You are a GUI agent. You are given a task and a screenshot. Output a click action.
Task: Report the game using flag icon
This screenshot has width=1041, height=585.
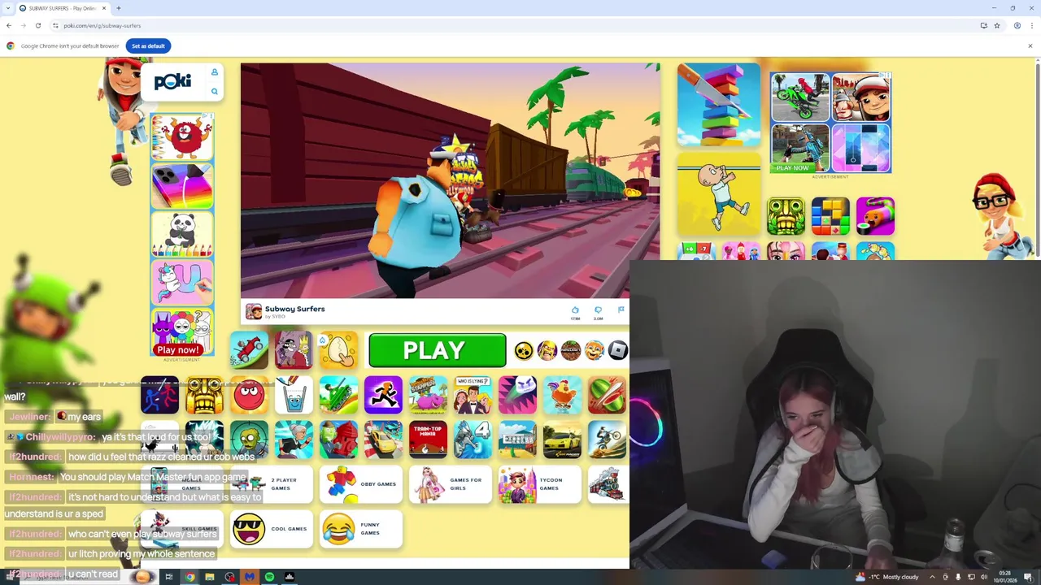pyautogui.click(x=621, y=309)
